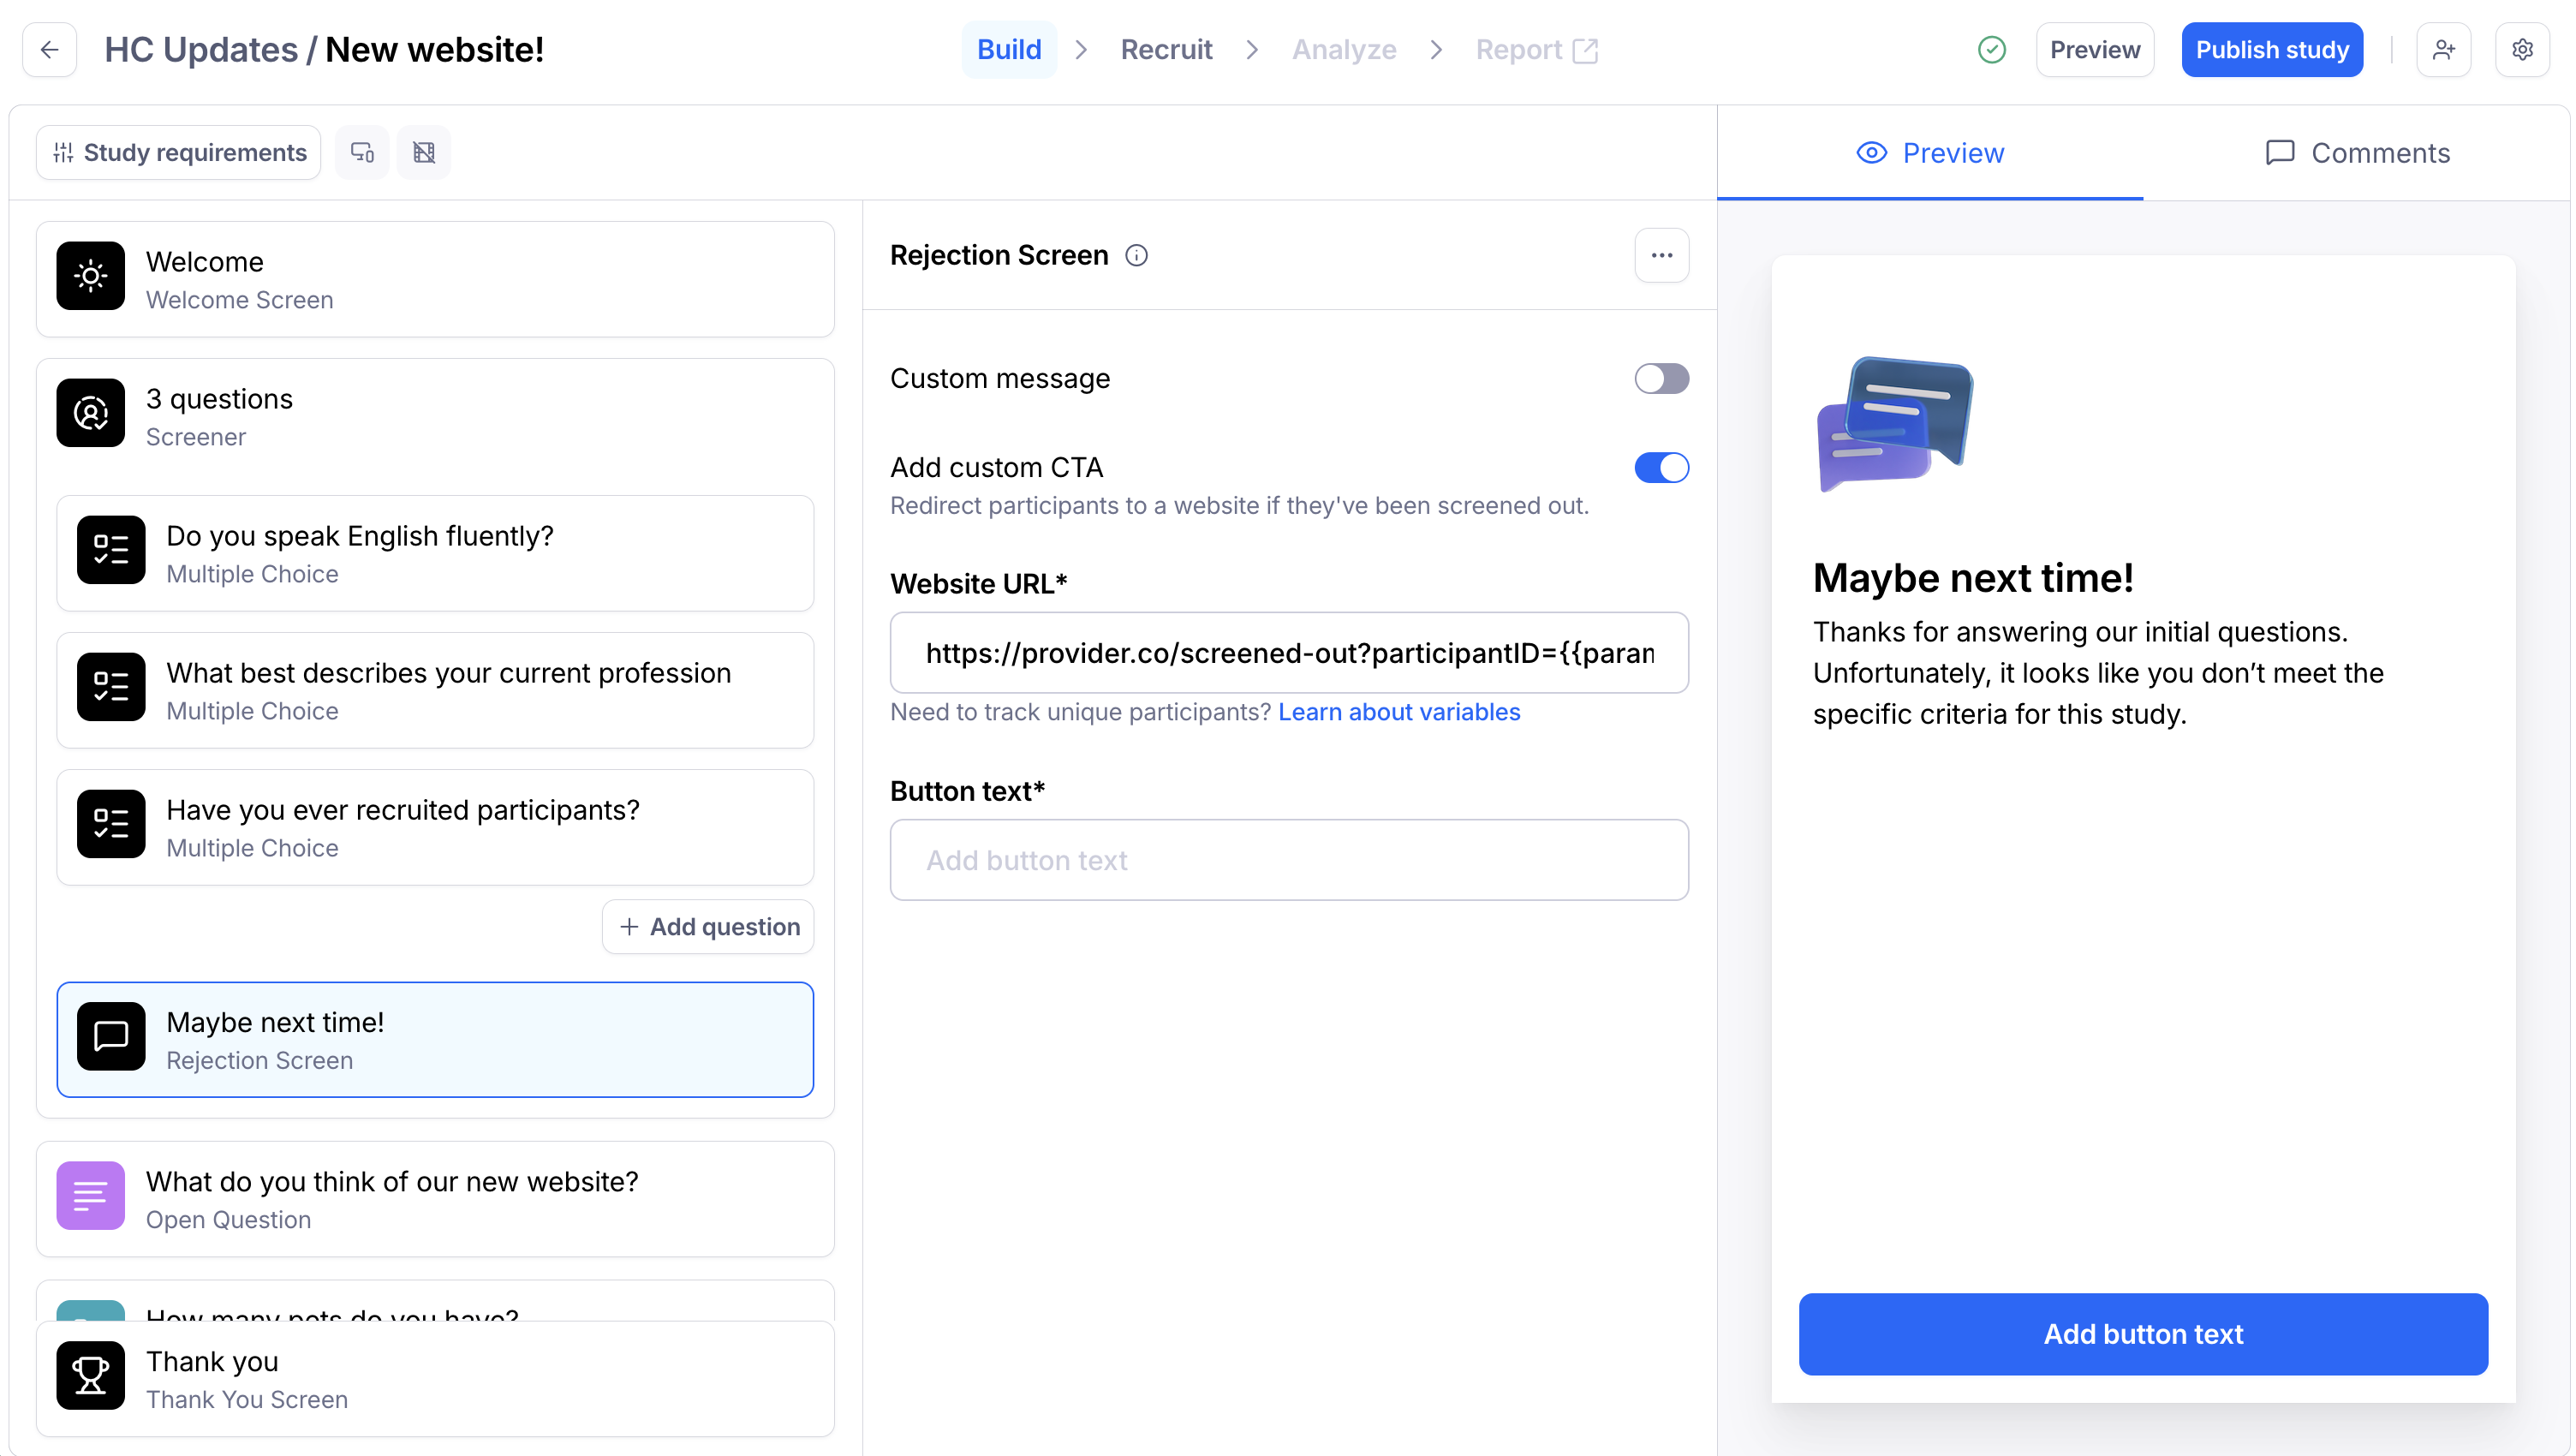Open the invite collaborators icon

(x=2444, y=49)
